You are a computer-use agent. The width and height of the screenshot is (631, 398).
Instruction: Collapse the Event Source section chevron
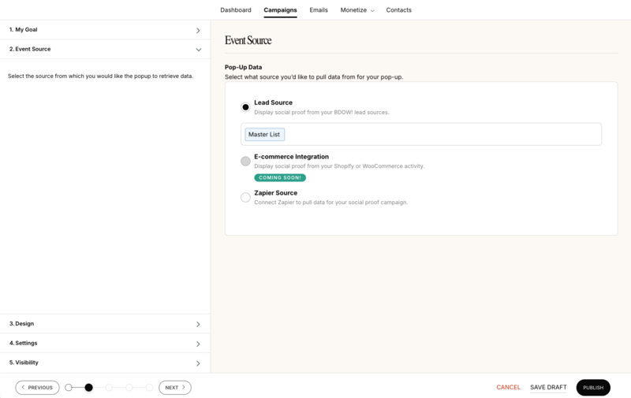point(199,50)
